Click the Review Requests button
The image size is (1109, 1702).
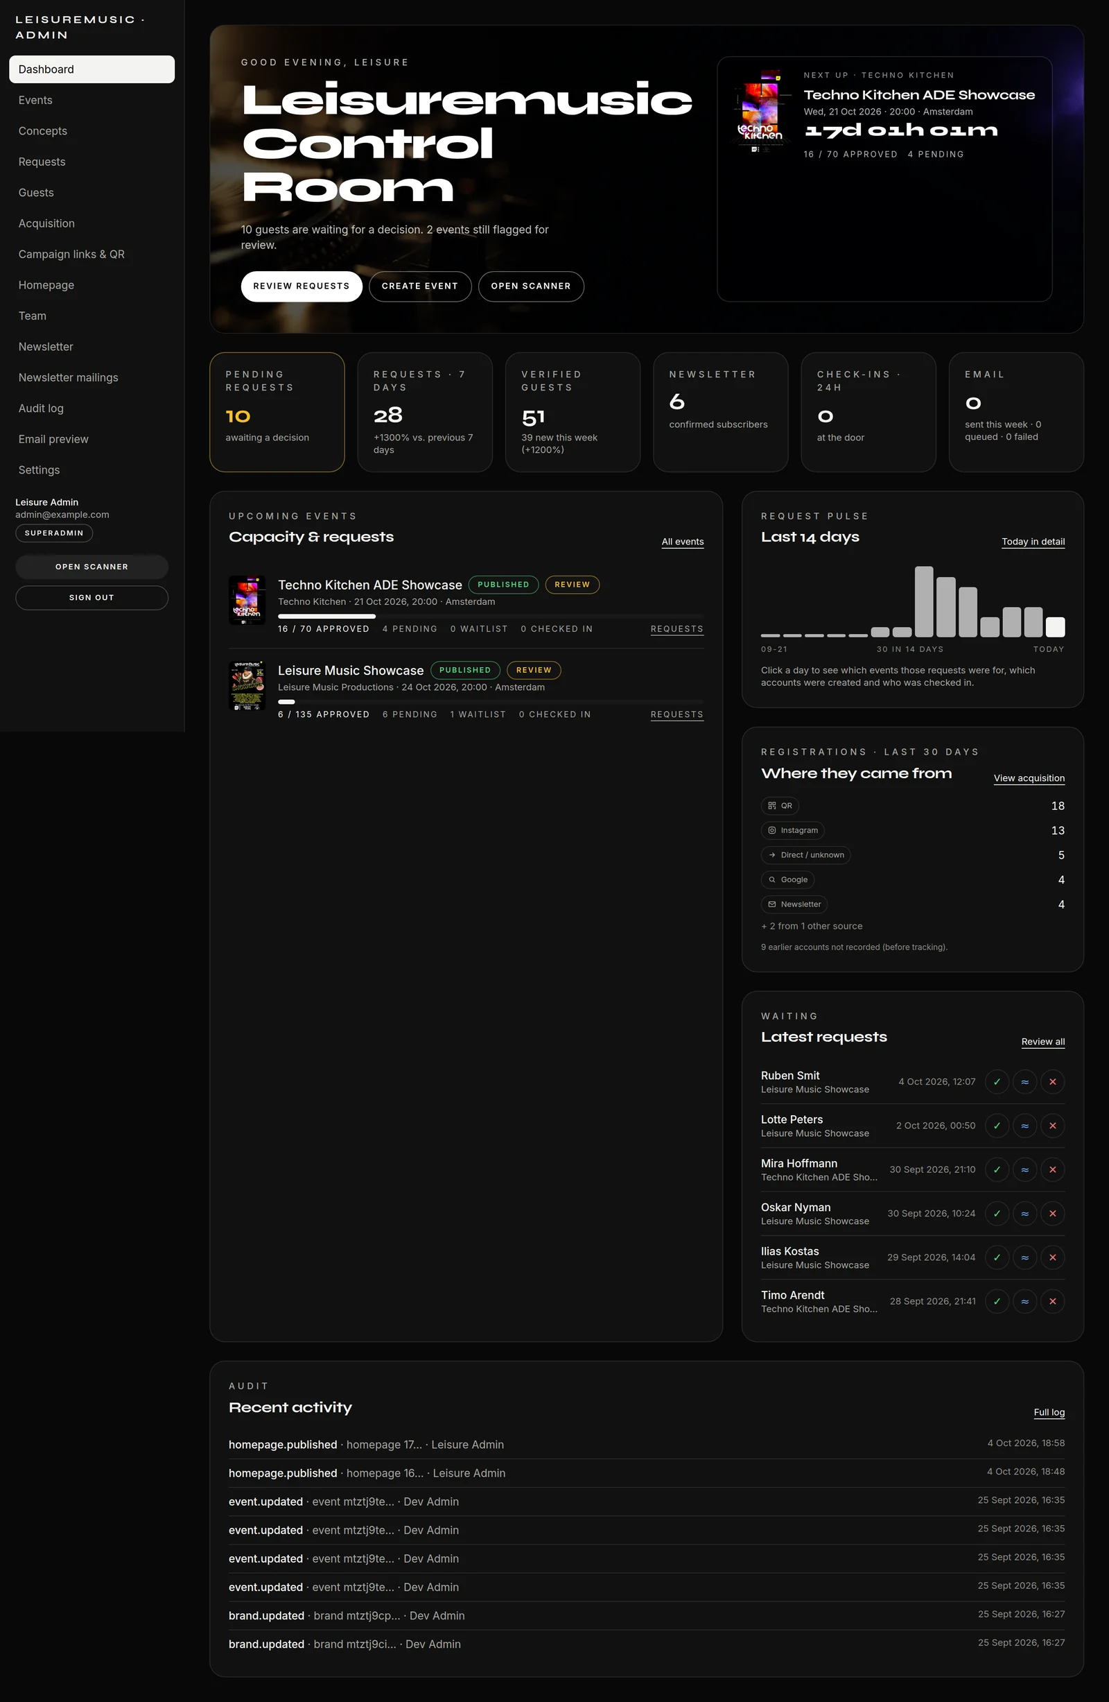click(302, 286)
